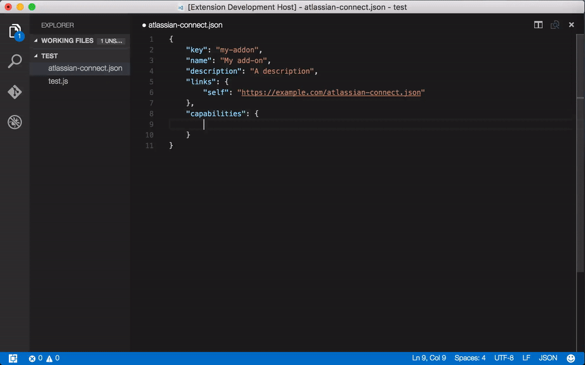Image resolution: width=585 pixels, height=365 pixels.
Task: Collapse the TEST folder section
Action: [36, 56]
